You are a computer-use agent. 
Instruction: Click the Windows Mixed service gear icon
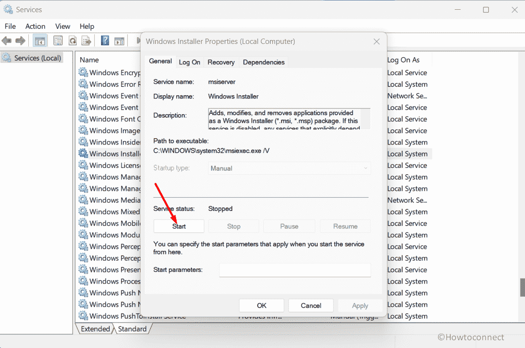pos(83,211)
